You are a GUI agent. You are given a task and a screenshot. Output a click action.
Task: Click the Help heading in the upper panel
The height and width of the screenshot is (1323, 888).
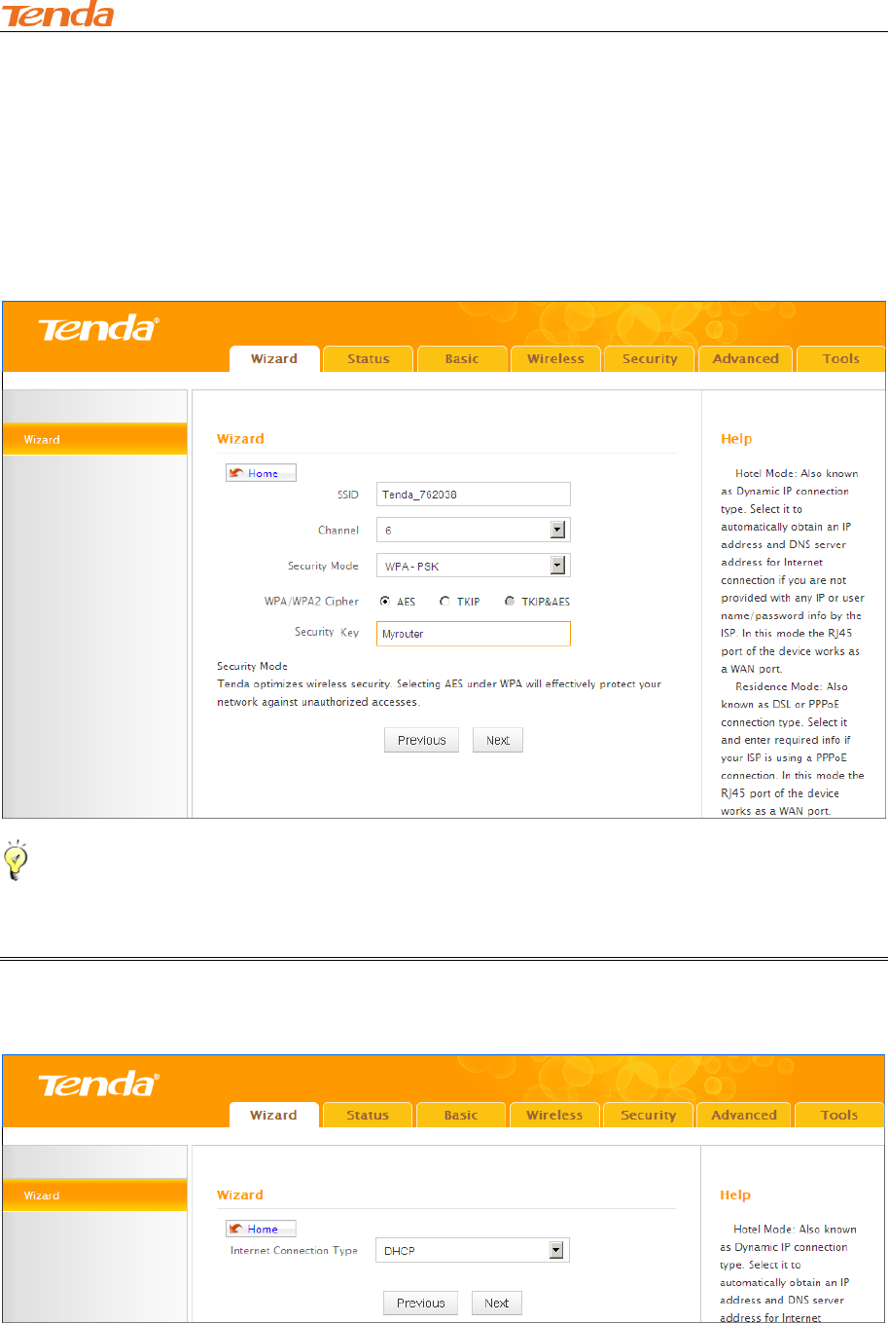coord(736,439)
